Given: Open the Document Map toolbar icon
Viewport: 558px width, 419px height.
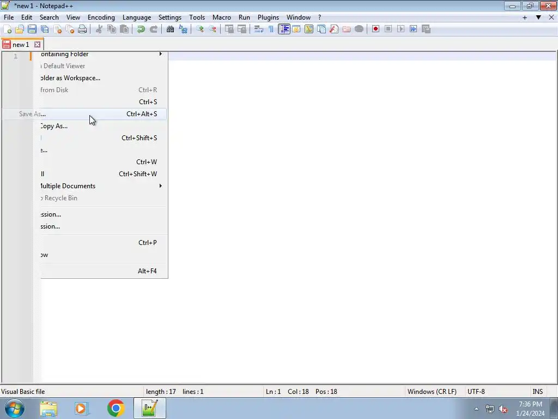Looking at the screenshot, I should coord(309,29).
